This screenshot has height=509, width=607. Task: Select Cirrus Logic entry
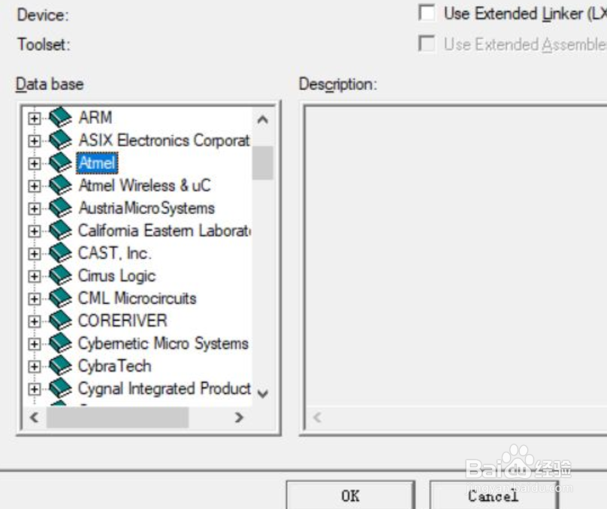point(117,276)
